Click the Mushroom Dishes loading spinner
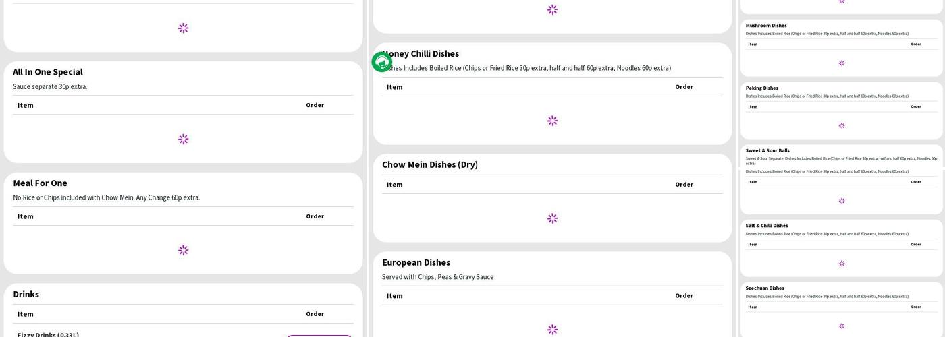 (841, 63)
